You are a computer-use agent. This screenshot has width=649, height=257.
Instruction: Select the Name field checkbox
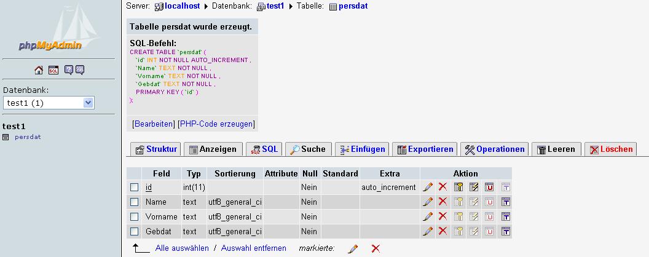pos(135,202)
